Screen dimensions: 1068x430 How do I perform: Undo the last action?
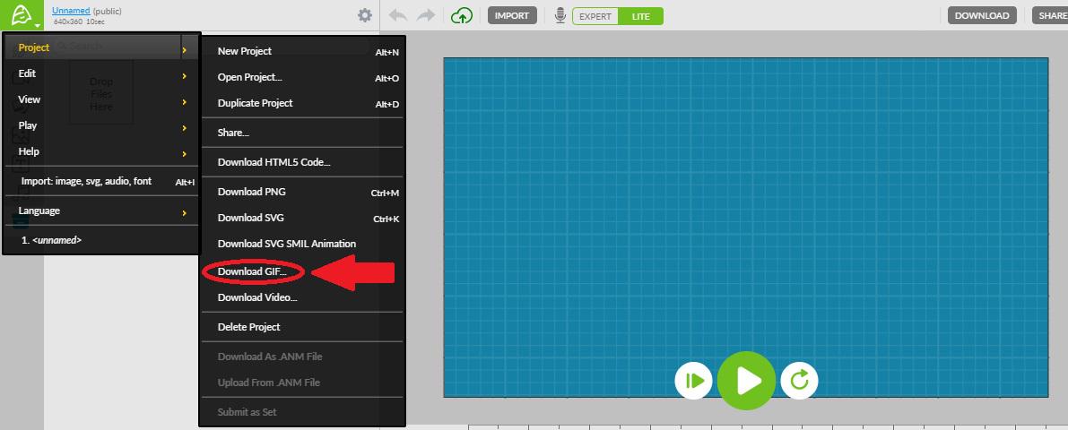[398, 15]
